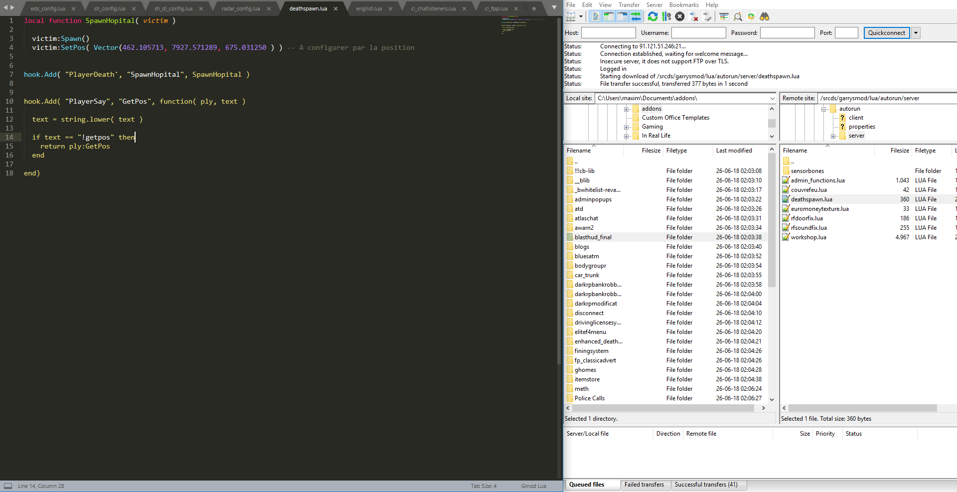The width and height of the screenshot is (957, 492).
Task: Close the deathspawn.lua editor tab
Action: pyautogui.click(x=335, y=9)
